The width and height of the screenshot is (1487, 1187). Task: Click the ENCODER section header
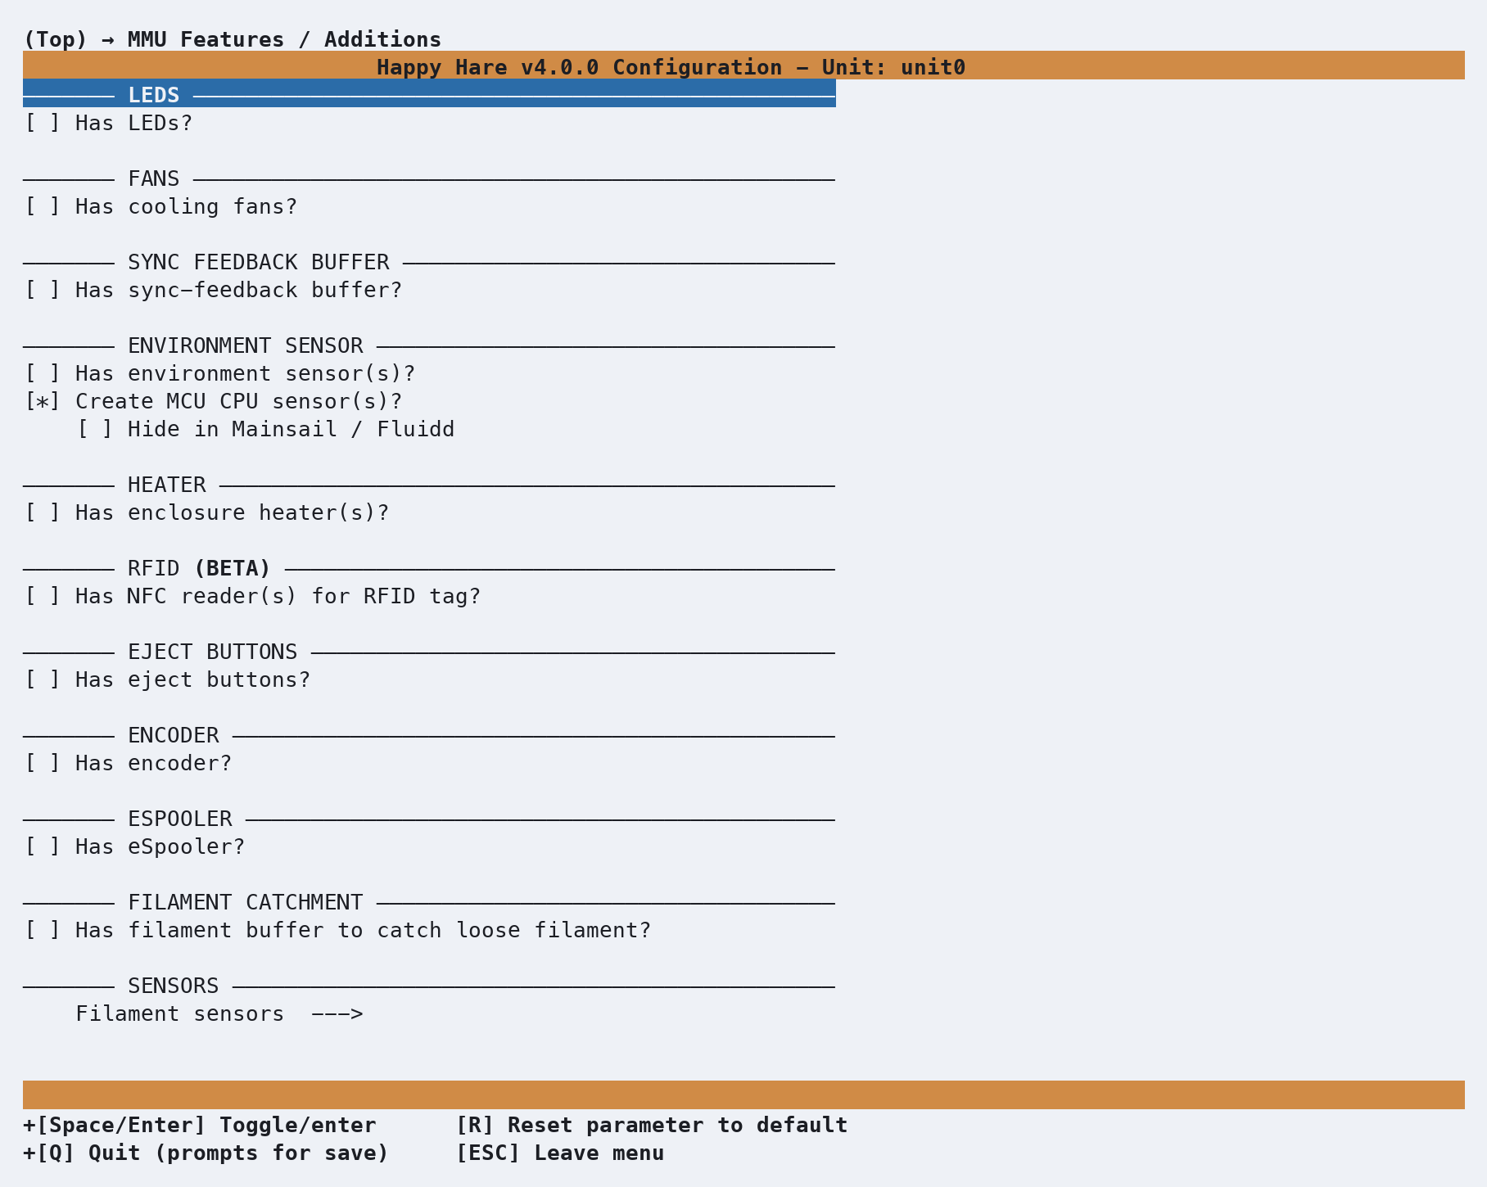click(429, 736)
